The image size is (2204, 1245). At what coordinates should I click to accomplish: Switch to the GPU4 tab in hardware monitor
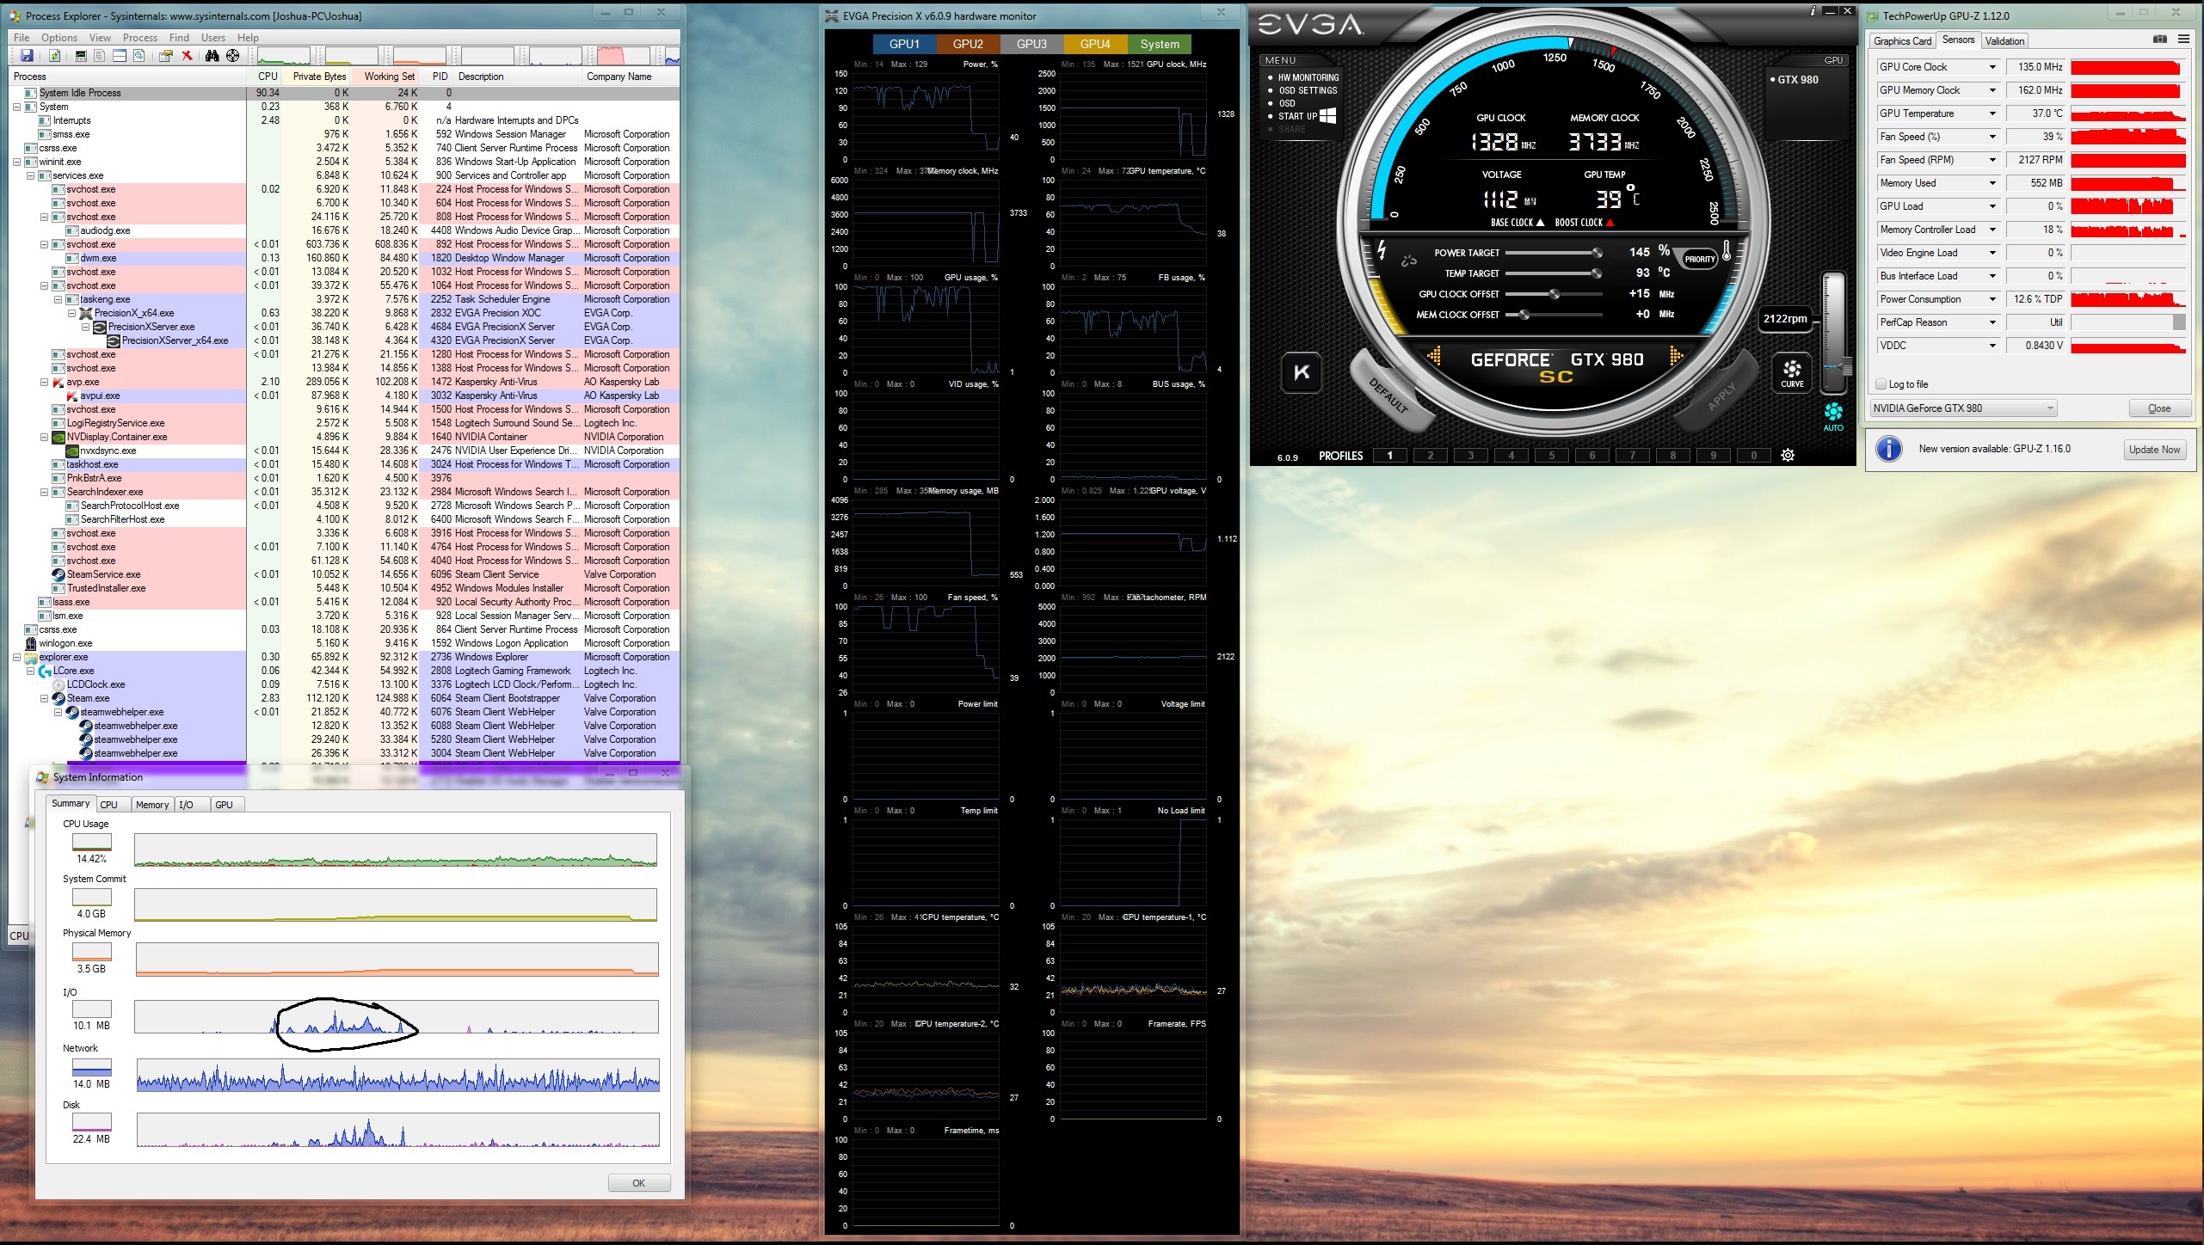[x=1094, y=44]
